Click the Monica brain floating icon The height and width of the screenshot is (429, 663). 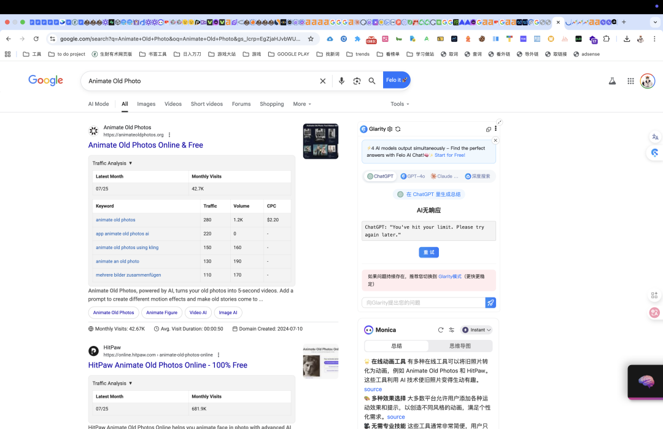coord(645,382)
